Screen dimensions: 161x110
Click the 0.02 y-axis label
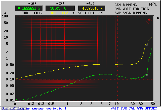[10, 94]
